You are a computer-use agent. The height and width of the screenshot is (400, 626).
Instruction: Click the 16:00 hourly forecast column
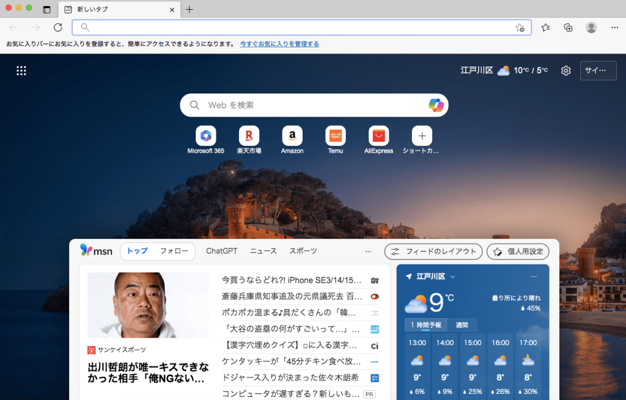500,367
